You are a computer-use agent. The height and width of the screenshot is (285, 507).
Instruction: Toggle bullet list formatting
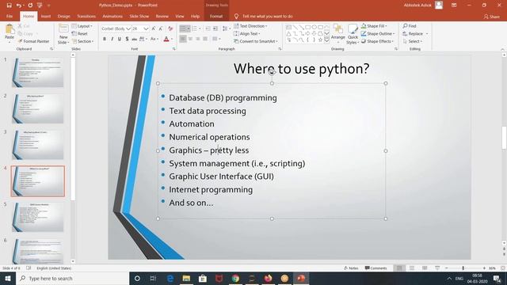click(x=183, y=28)
